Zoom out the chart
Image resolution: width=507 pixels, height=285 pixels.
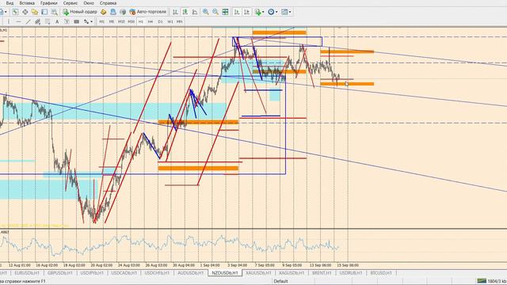[215, 12]
